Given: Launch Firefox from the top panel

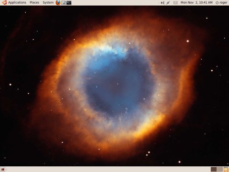Looking at the screenshot, I should pyautogui.click(x=58, y=2).
